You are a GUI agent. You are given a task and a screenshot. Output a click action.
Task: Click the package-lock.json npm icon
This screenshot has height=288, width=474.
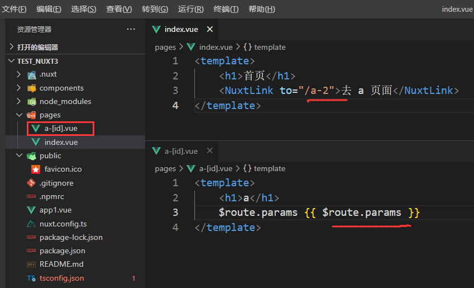pos(31,237)
